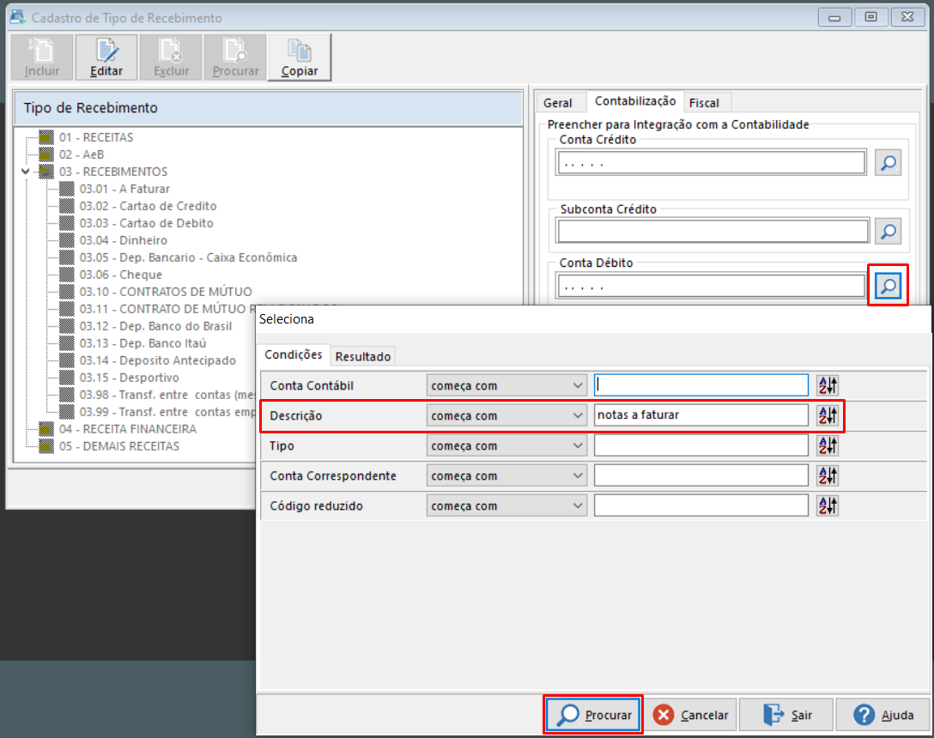Click the Sair button
The width and height of the screenshot is (934, 738).
[x=787, y=714]
